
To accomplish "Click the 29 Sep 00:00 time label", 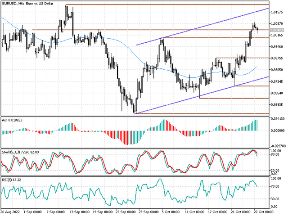I will 148,212.
